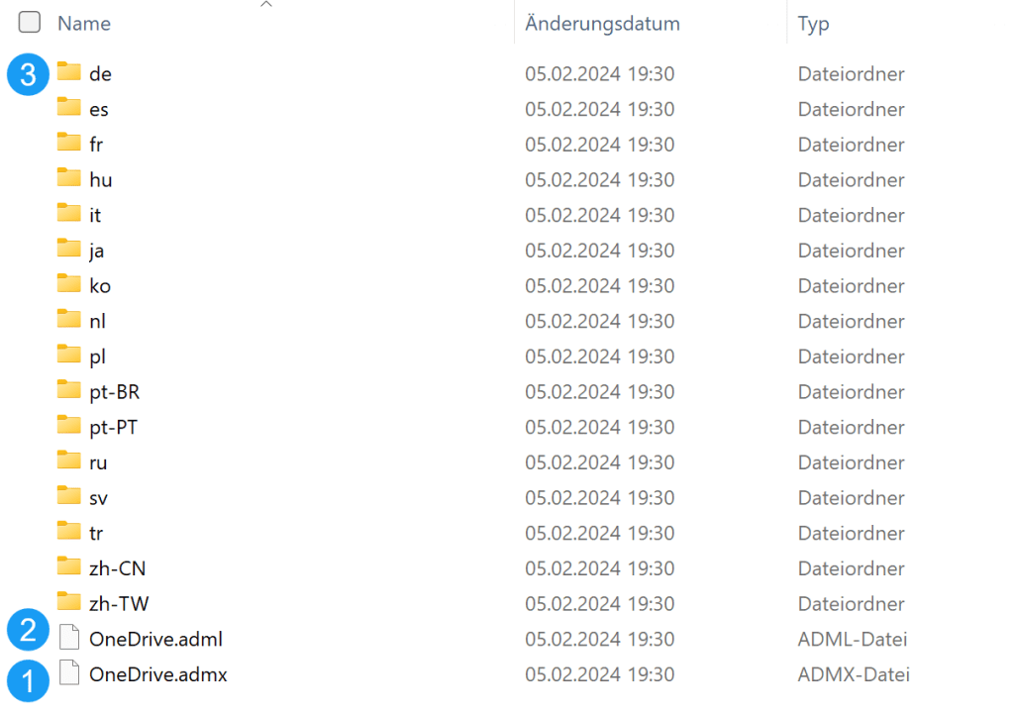Click the 'de' folder icon
The image size is (1013, 715).
[68, 72]
